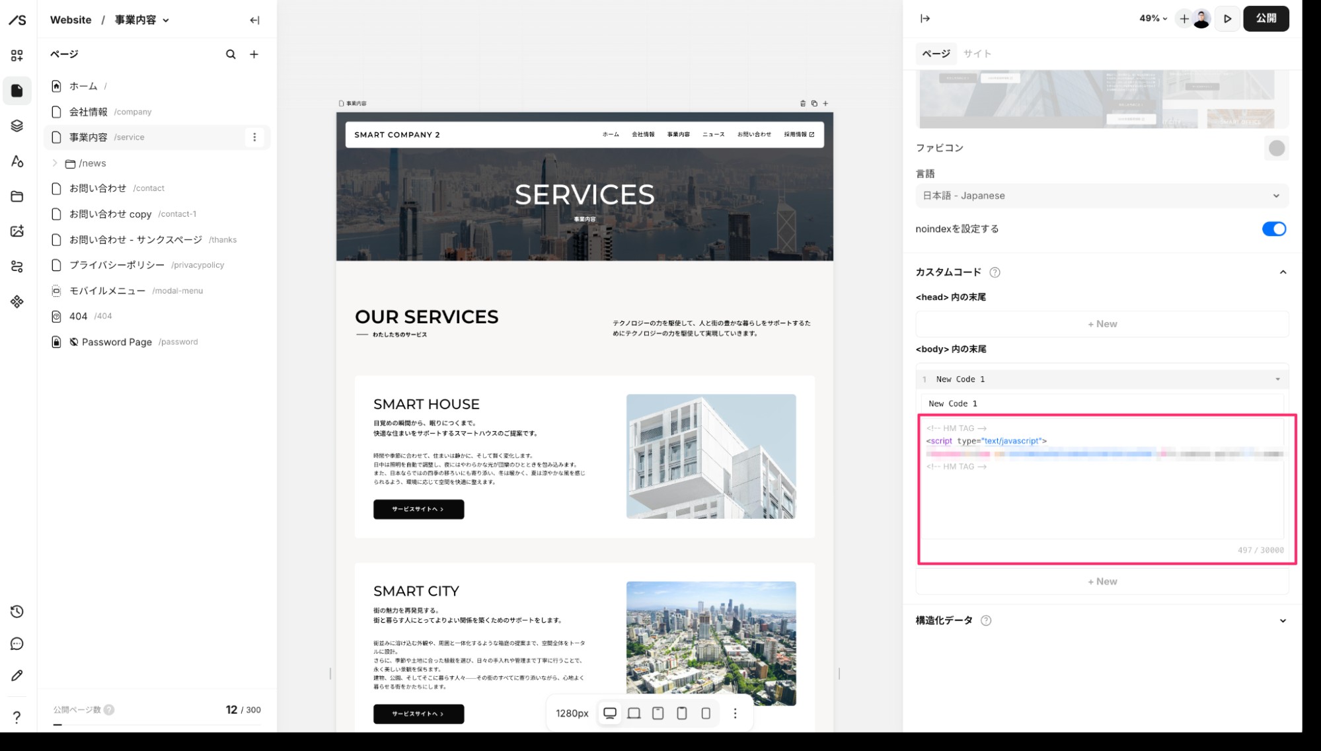Open version history clock icon
Viewport: 1321px width, 751px height.
pyautogui.click(x=17, y=612)
